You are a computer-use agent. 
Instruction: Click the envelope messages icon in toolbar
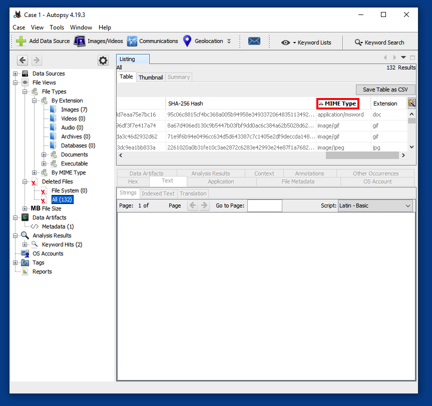(254, 41)
